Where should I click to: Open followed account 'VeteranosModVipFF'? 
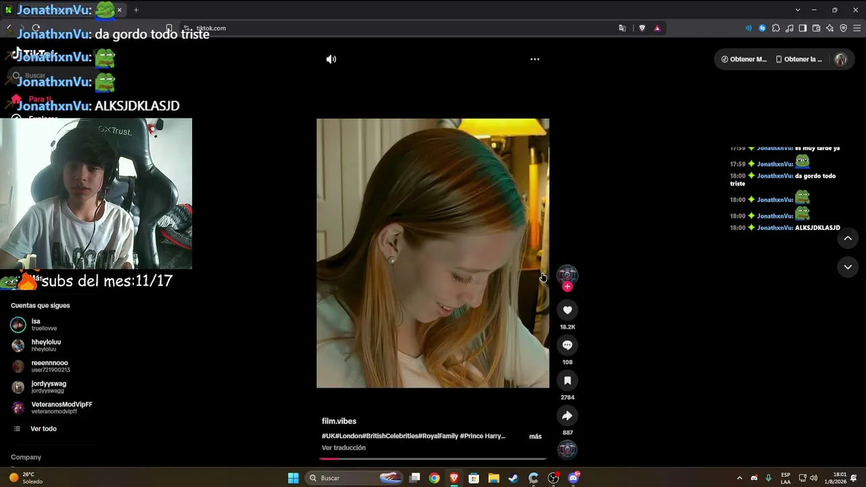(53, 408)
